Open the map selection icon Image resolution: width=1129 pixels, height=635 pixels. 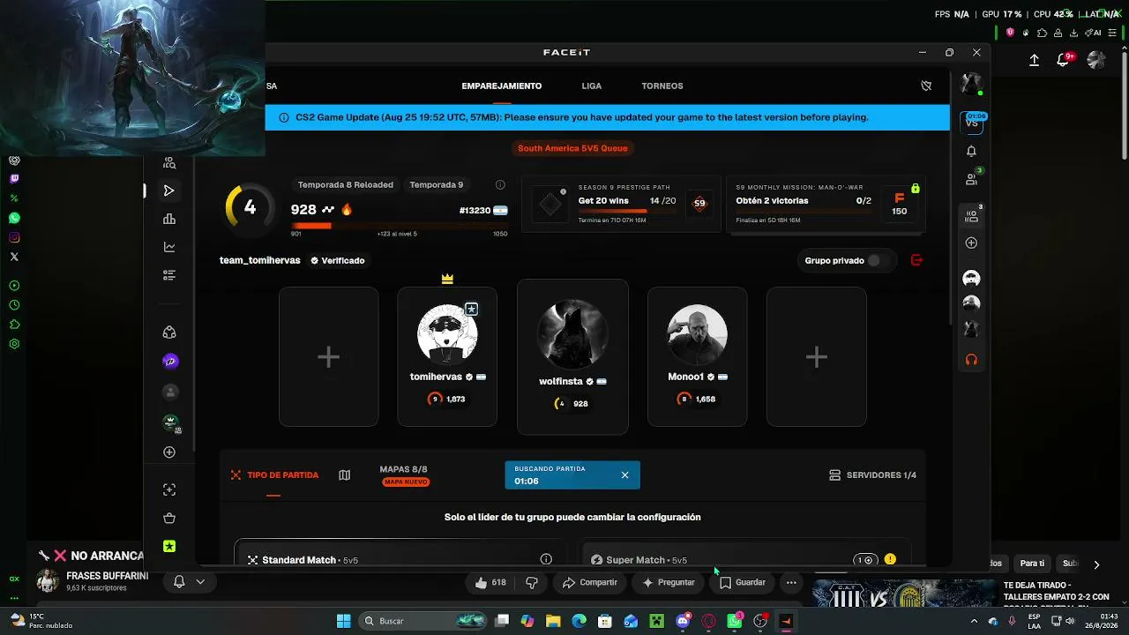(344, 475)
